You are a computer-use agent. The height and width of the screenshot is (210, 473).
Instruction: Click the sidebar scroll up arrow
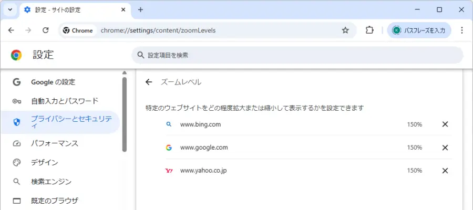(125, 72)
